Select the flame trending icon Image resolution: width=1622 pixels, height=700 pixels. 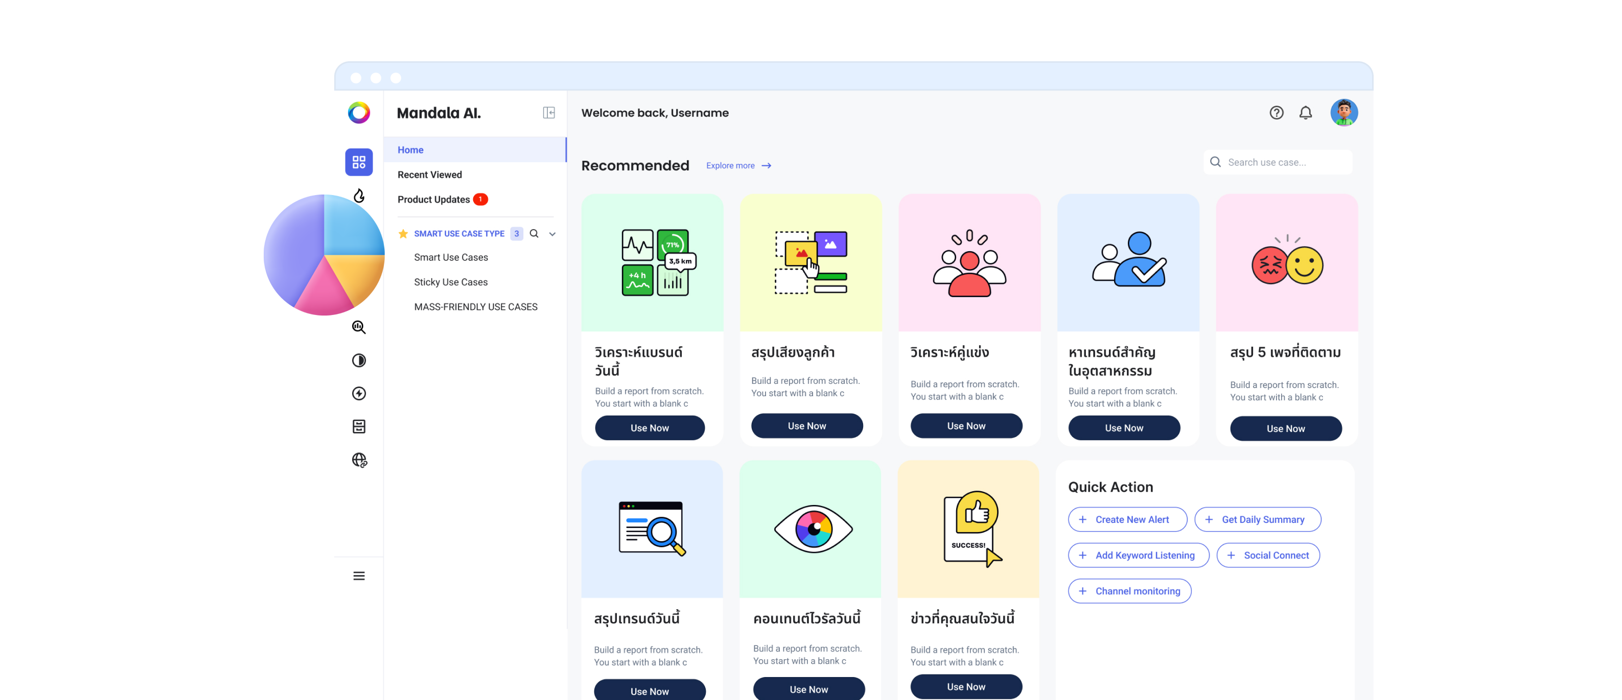pos(358,196)
